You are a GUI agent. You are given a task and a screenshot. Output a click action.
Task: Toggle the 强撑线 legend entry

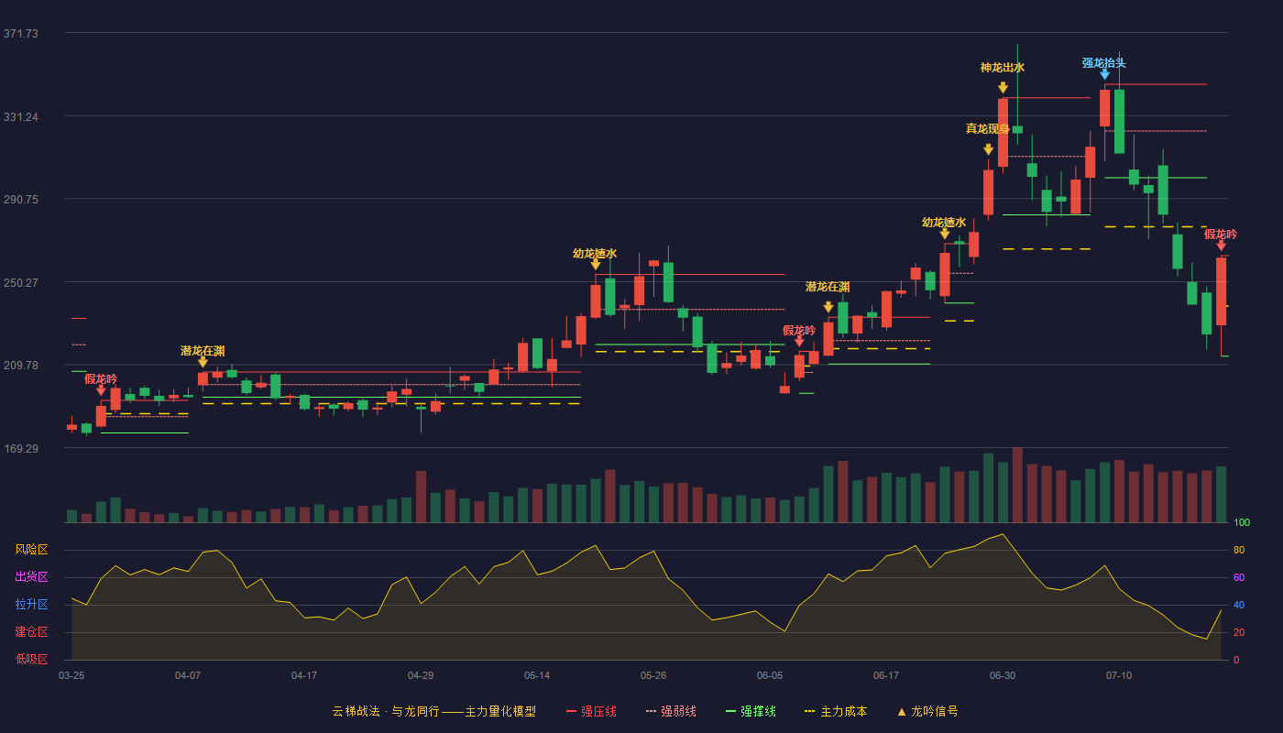(x=751, y=711)
